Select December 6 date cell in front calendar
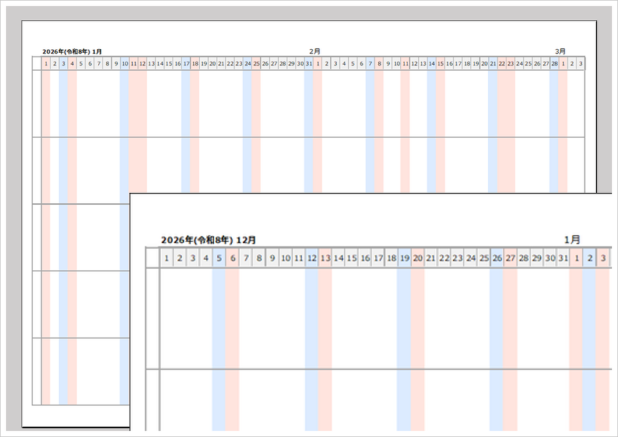 click(x=232, y=258)
